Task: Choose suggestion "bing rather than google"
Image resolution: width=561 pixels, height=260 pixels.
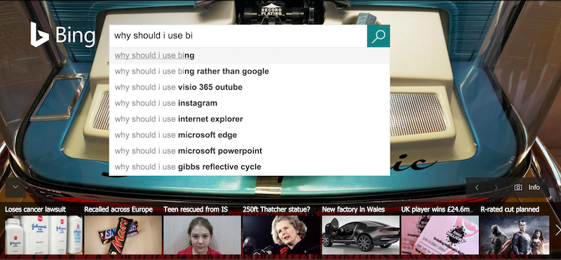Action: pyautogui.click(x=250, y=71)
